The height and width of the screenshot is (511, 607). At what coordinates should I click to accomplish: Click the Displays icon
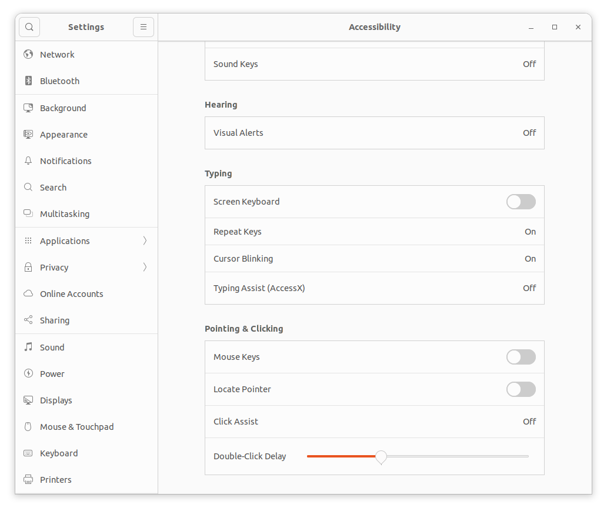click(28, 400)
